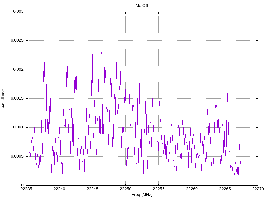Click the 0.0005 y-axis tick label
Image resolution: width=265 pixels, height=198 pixels.
tap(17, 156)
